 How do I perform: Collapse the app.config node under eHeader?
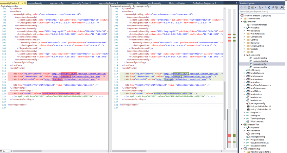point(244,55)
